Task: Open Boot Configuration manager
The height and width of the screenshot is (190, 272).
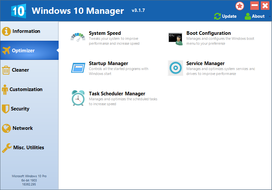Action: point(208,33)
